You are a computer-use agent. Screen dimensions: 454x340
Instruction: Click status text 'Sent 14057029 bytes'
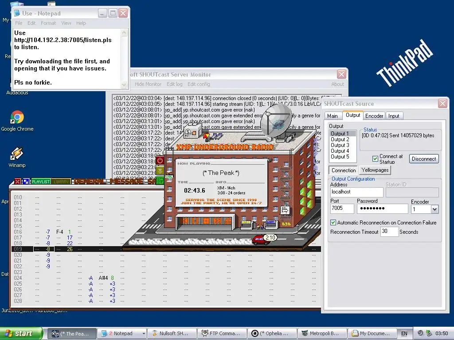(412, 135)
